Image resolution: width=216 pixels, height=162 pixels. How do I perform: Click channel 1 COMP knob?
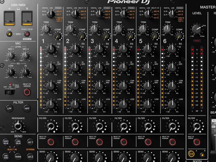coord(58,36)
